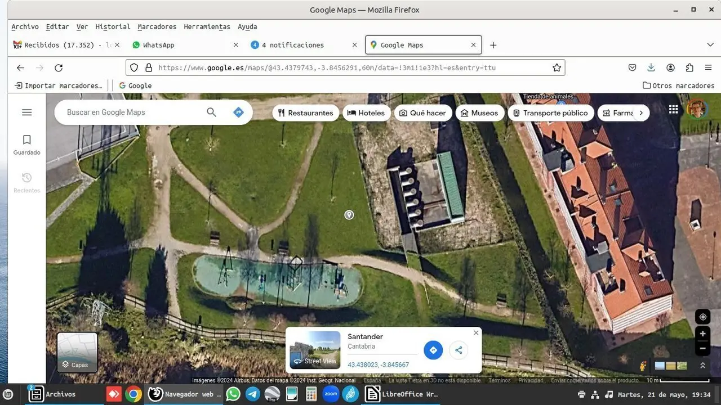Image resolution: width=721 pixels, height=405 pixels.
Task: Close the Santander location card
Action: (476, 332)
